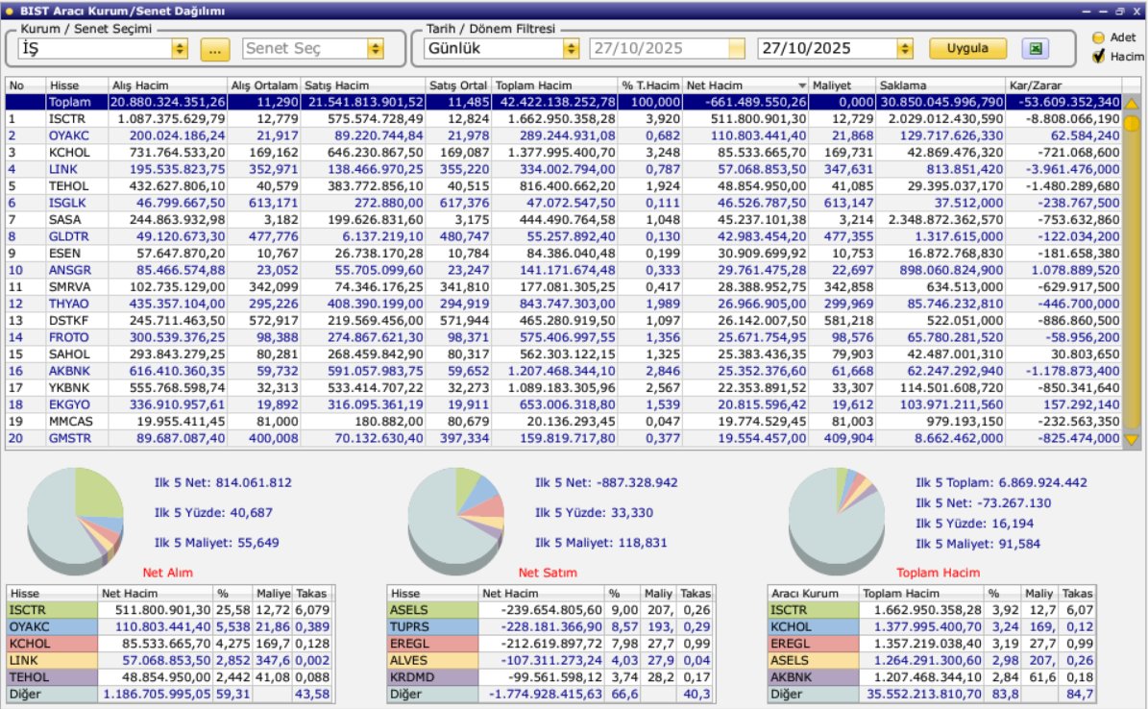The width and height of the screenshot is (1148, 709).
Task: Click the Net Satım pie chart
Action: [456, 521]
